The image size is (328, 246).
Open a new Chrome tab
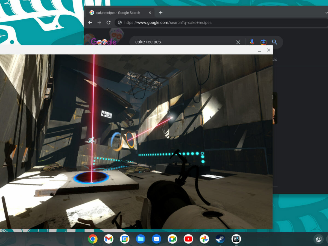(x=161, y=13)
